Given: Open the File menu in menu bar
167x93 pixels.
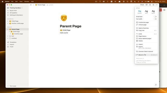Looking at the screenshot, I should [12, 2].
